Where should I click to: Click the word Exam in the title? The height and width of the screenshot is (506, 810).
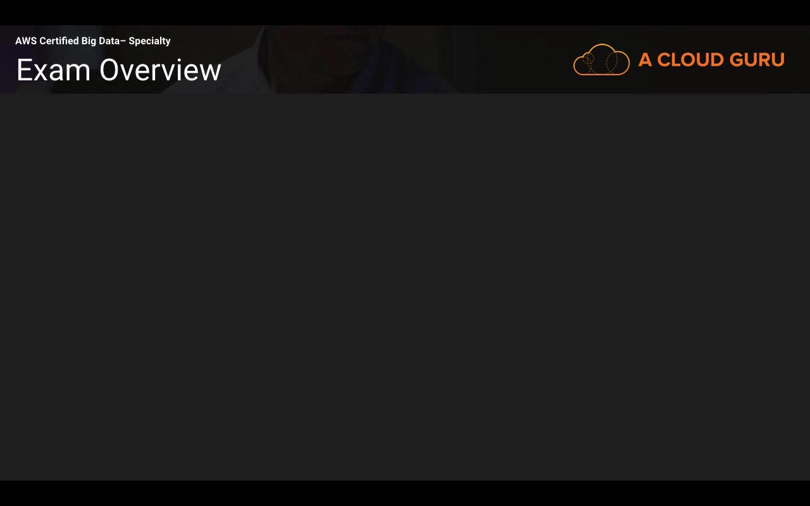tap(53, 70)
